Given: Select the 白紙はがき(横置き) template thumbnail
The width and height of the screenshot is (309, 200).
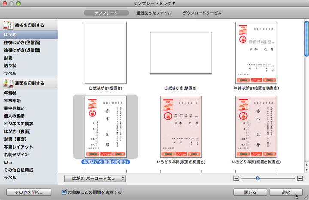Looking at the screenshot, I should point(180,53).
